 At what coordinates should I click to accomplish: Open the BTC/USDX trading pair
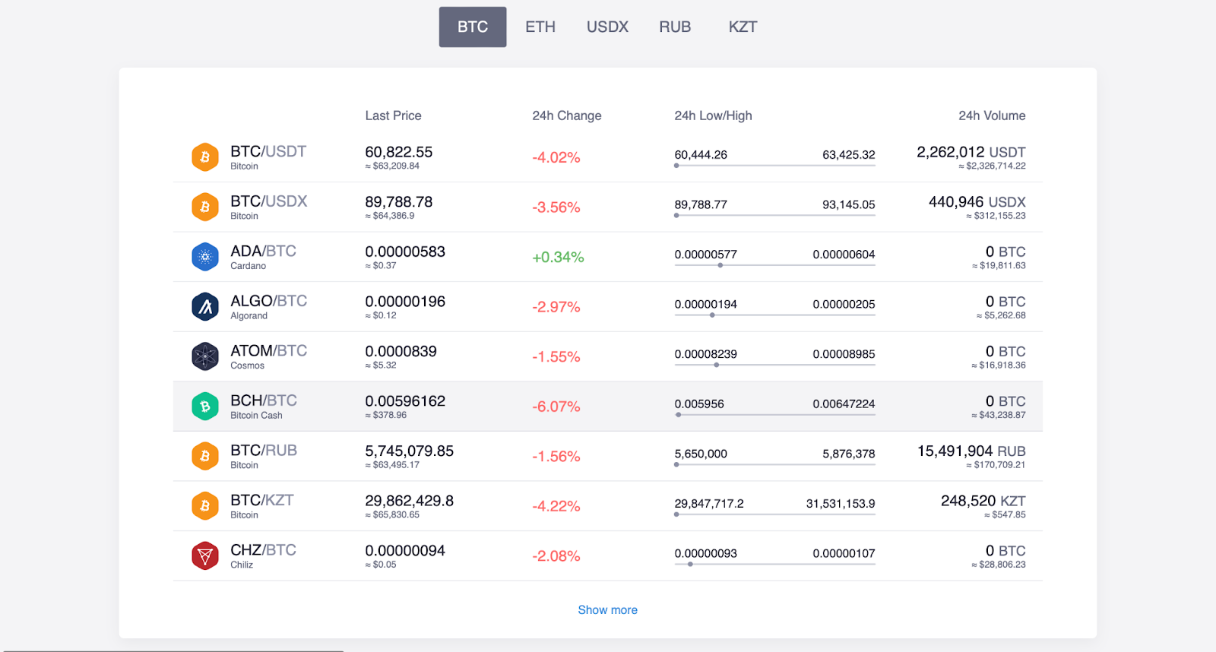point(269,201)
